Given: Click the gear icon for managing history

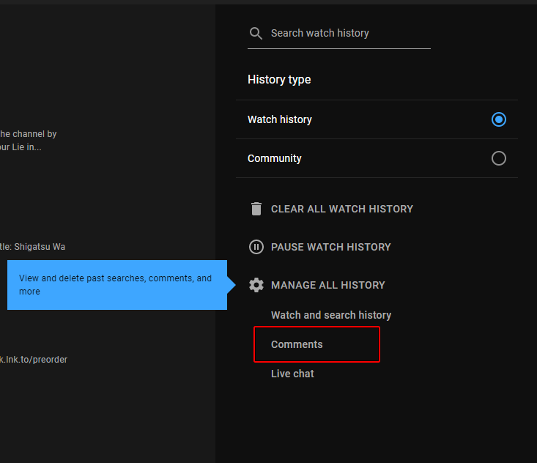Looking at the screenshot, I should tap(256, 285).
